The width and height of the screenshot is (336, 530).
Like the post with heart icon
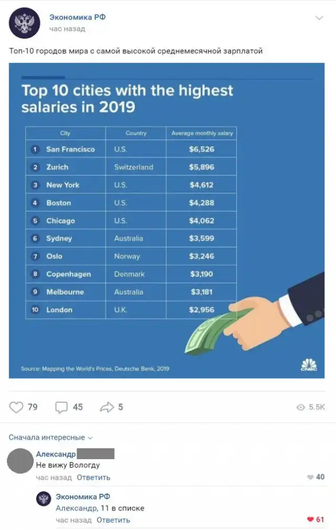point(17,407)
